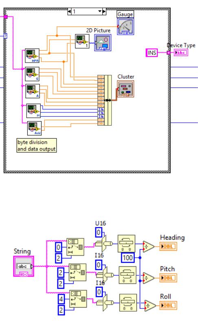The image size is (198, 326).
Task: Click the subVI labeled M
Action: coord(33,110)
